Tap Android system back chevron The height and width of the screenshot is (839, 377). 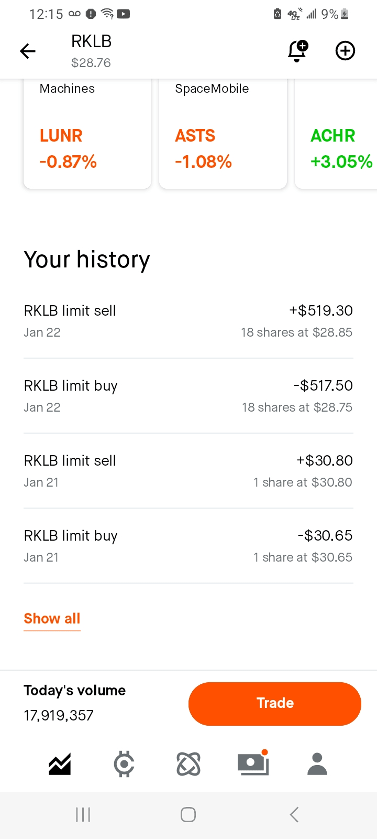click(x=294, y=814)
